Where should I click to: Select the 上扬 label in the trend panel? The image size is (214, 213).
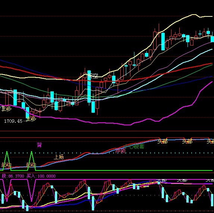(59, 157)
